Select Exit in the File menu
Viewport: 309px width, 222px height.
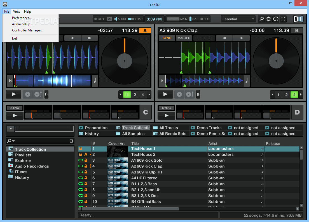(x=15, y=38)
